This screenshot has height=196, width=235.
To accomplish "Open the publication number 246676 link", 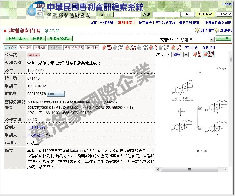I will [34, 55].
